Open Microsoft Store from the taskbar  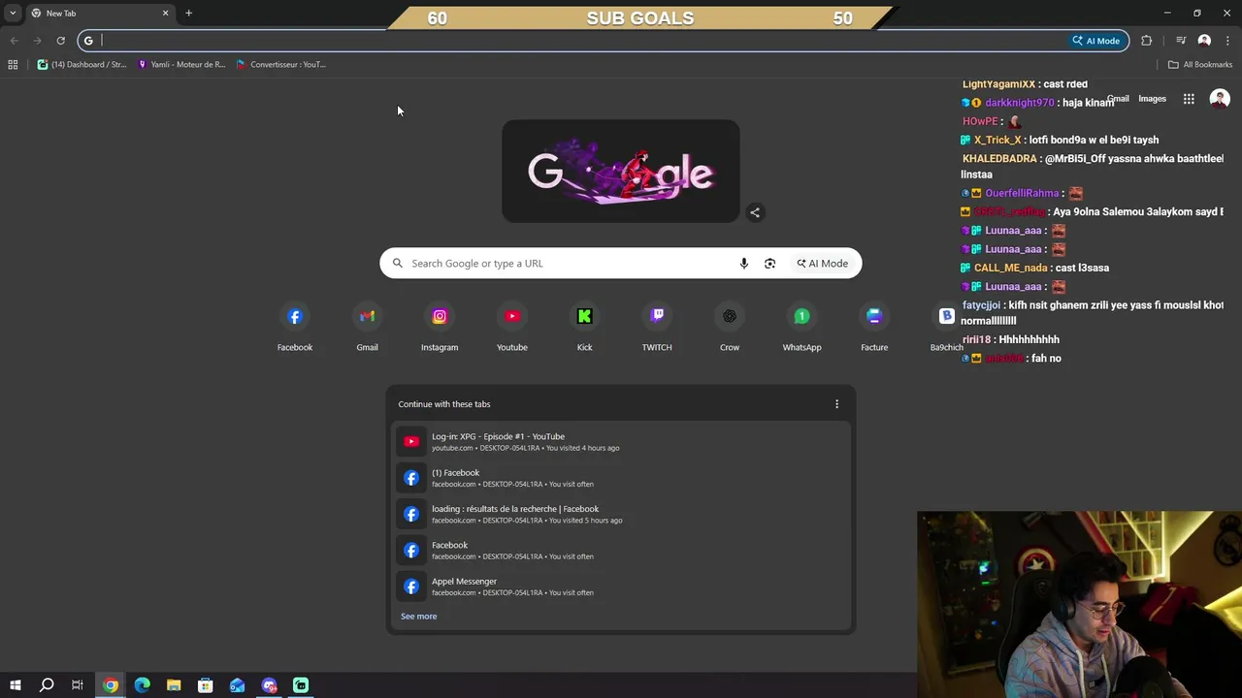pos(206,685)
